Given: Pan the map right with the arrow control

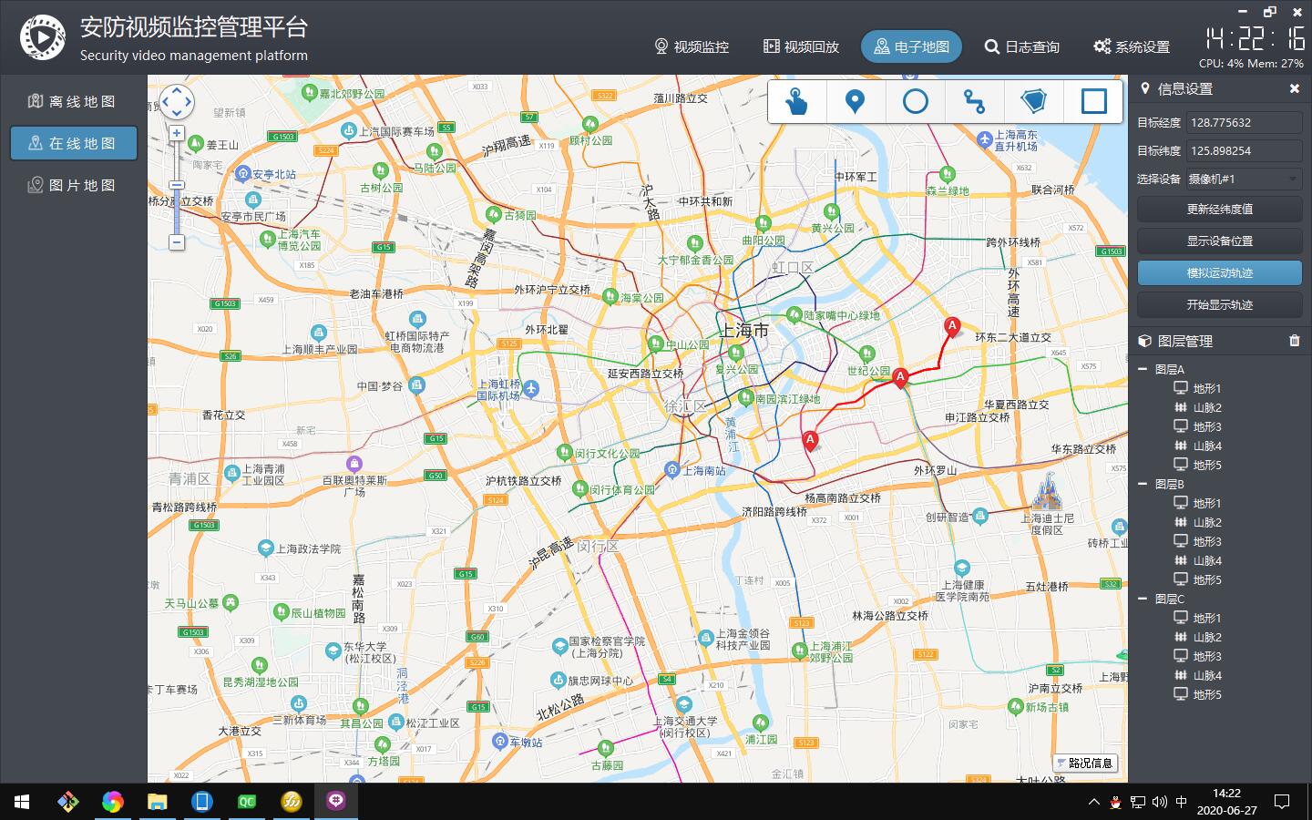Looking at the screenshot, I should pyautogui.click(x=189, y=102).
